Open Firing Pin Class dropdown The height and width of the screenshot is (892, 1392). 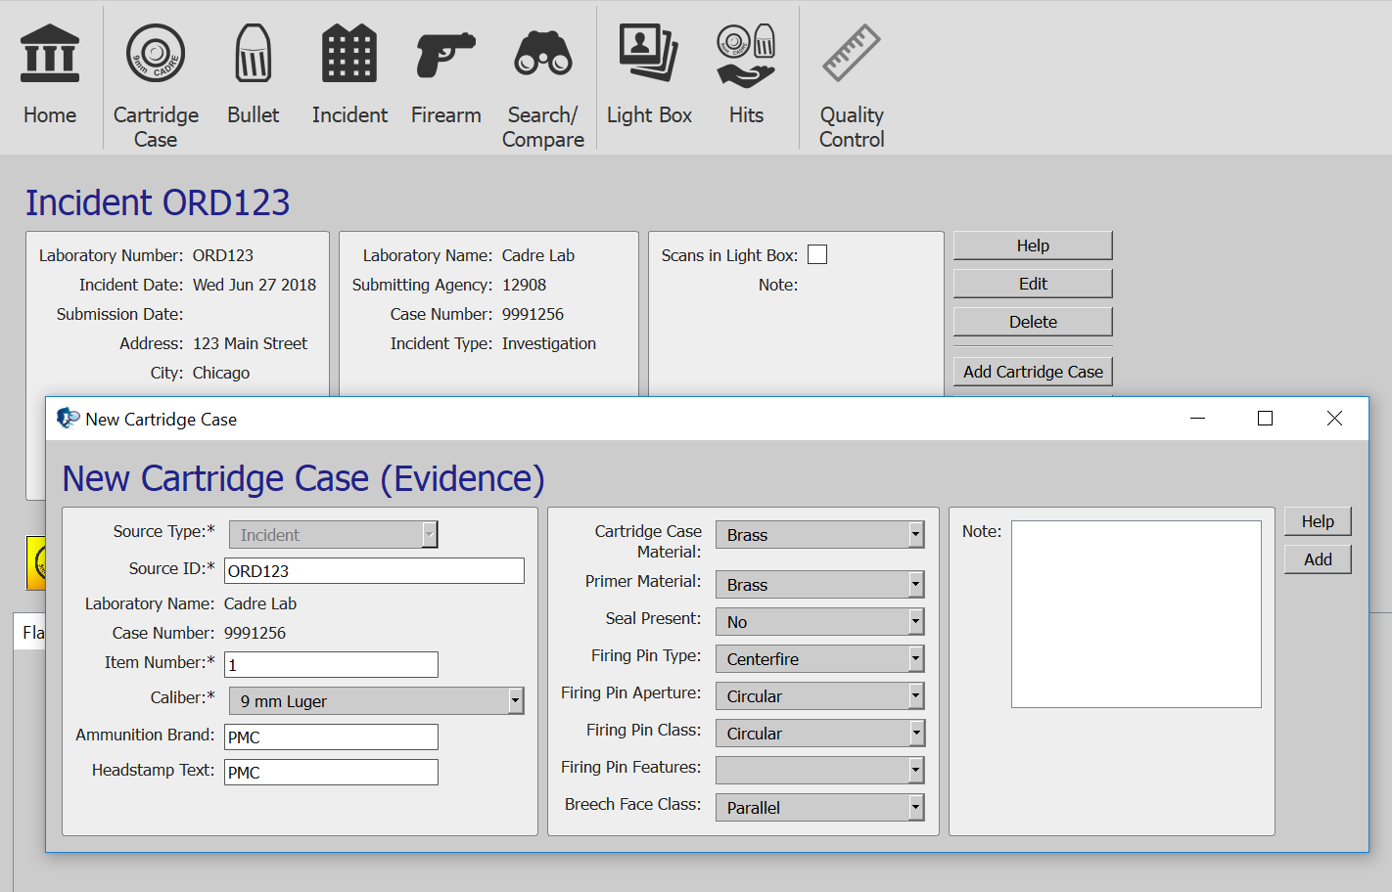click(x=820, y=734)
